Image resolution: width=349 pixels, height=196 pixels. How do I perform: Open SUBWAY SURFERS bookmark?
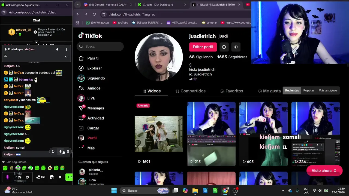tap(147, 23)
